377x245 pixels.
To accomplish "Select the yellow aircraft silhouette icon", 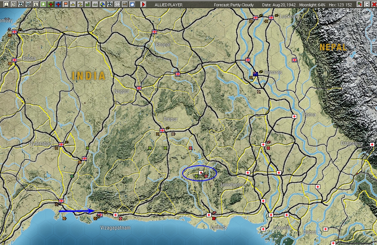I will pos(72,4).
